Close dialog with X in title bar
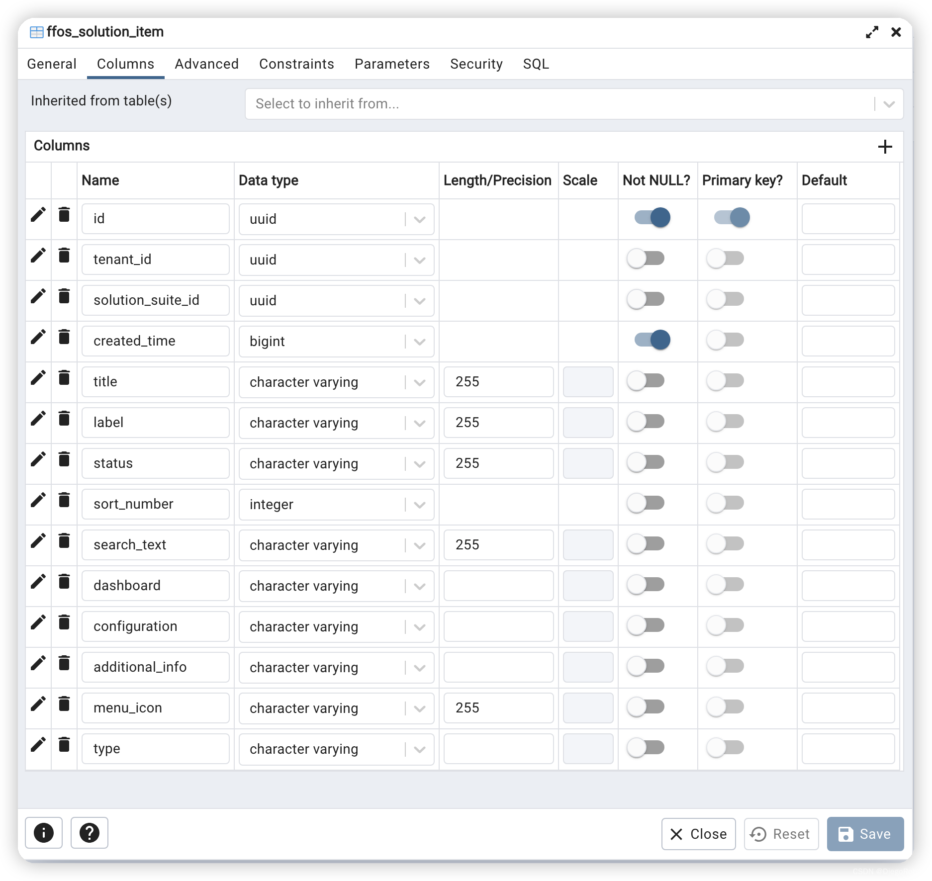932x881 pixels. click(896, 32)
